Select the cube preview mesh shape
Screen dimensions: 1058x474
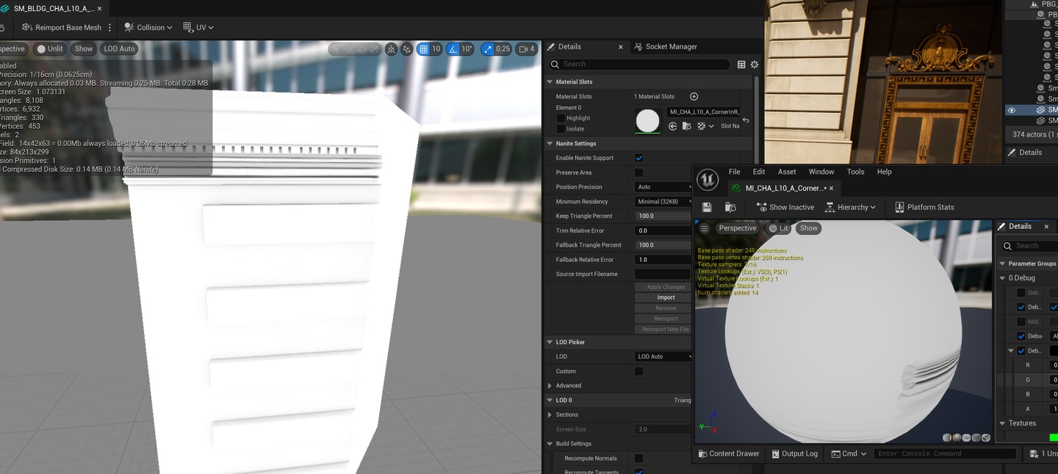pos(976,438)
